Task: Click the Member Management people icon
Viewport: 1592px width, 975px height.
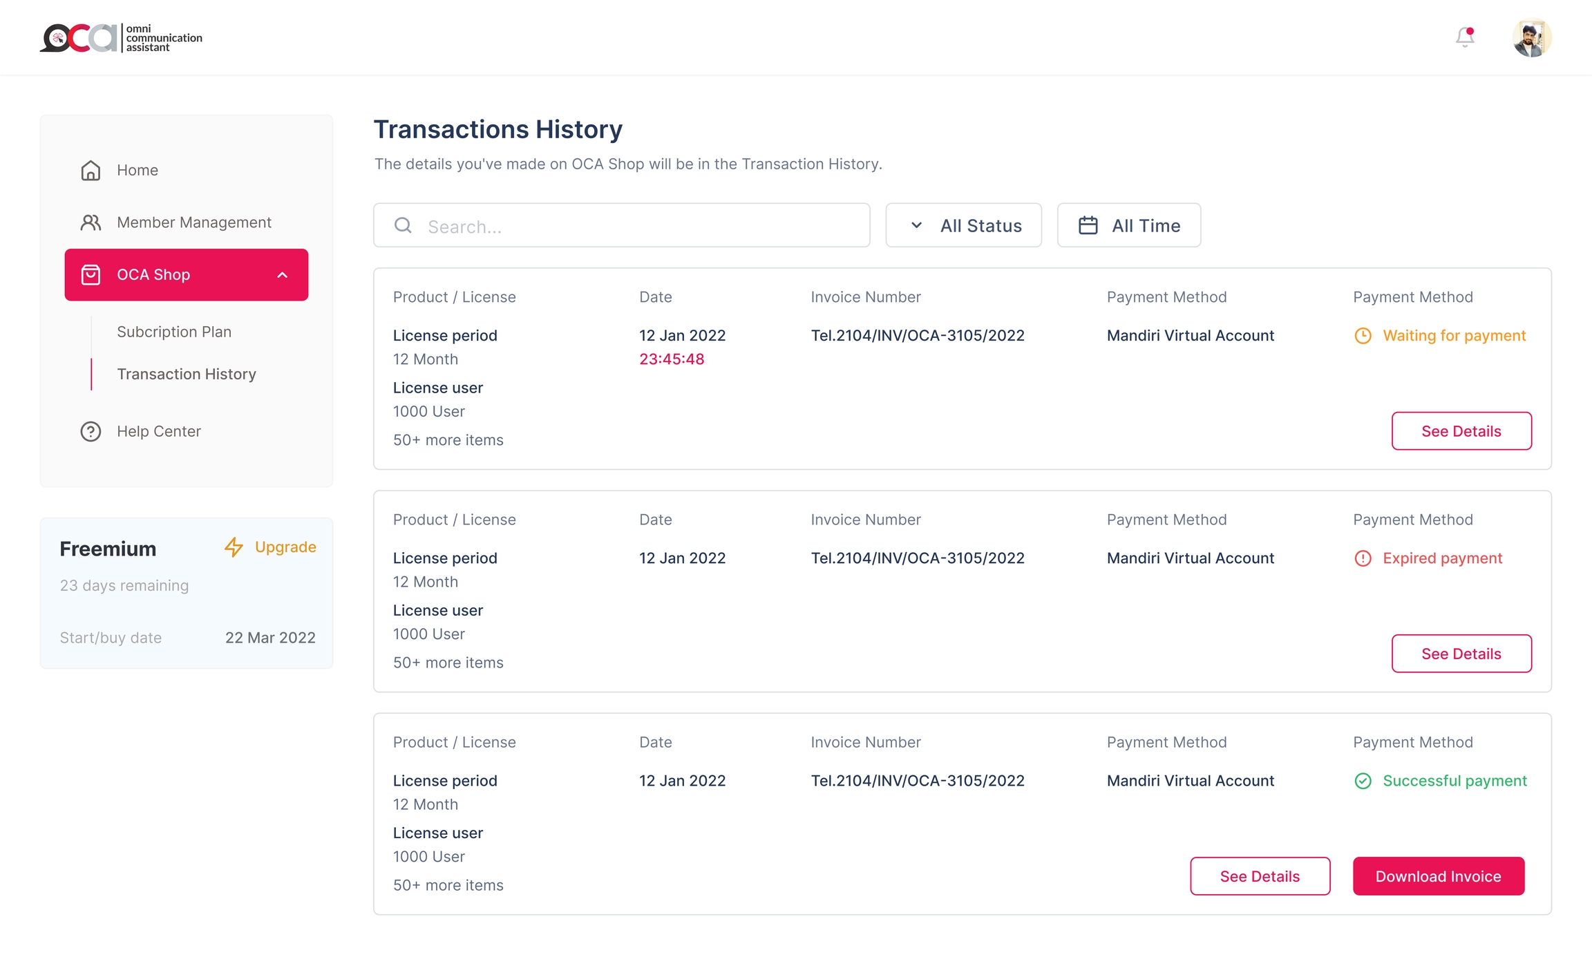Action: click(x=91, y=223)
